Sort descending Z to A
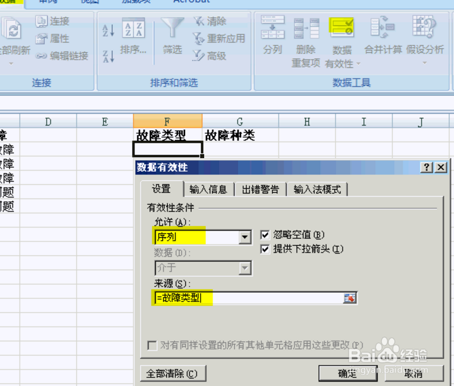Viewport: 454px width, 386px height. pyautogui.click(x=109, y=56)
